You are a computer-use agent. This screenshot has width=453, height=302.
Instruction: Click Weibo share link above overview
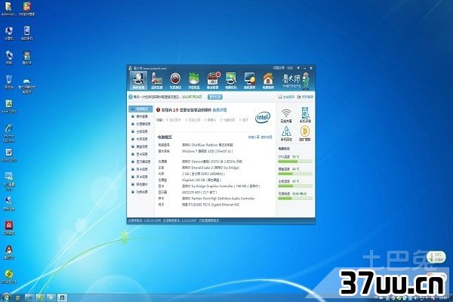click(254, 137)
